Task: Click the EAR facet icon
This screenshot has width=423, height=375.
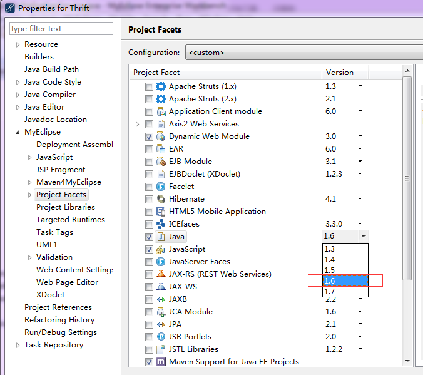Action: pyautogui.click(x=161, y=149)
